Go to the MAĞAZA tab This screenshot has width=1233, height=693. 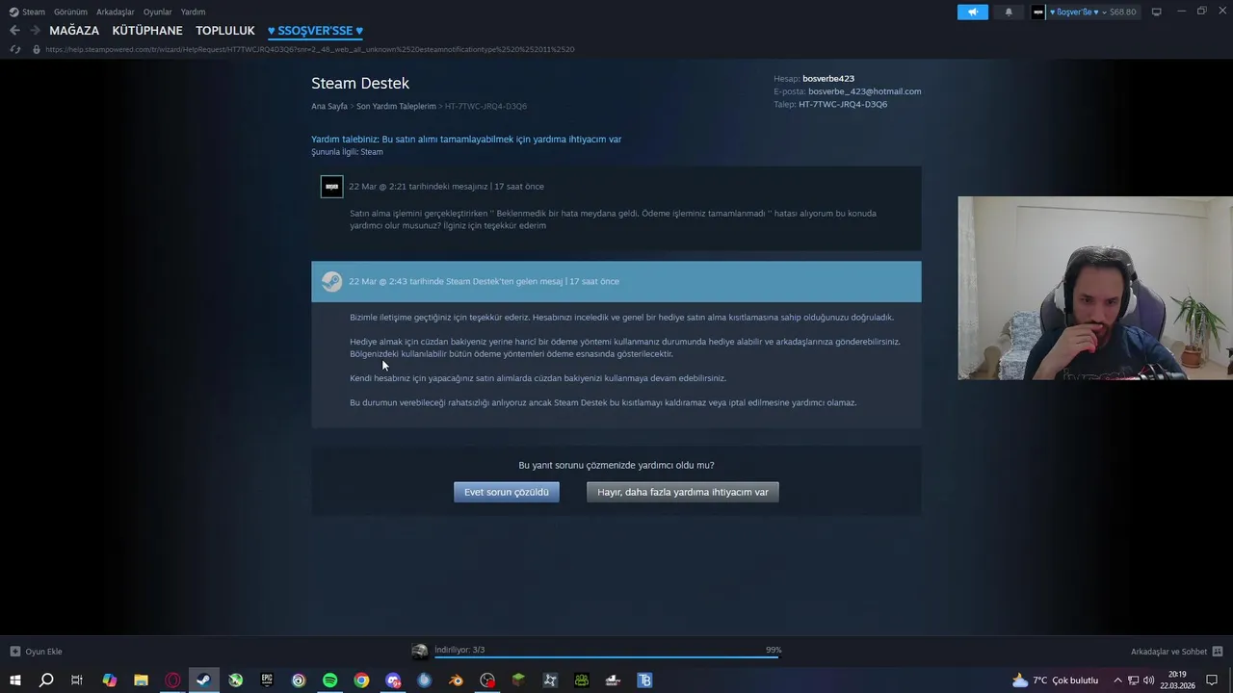tap(74, 31)
